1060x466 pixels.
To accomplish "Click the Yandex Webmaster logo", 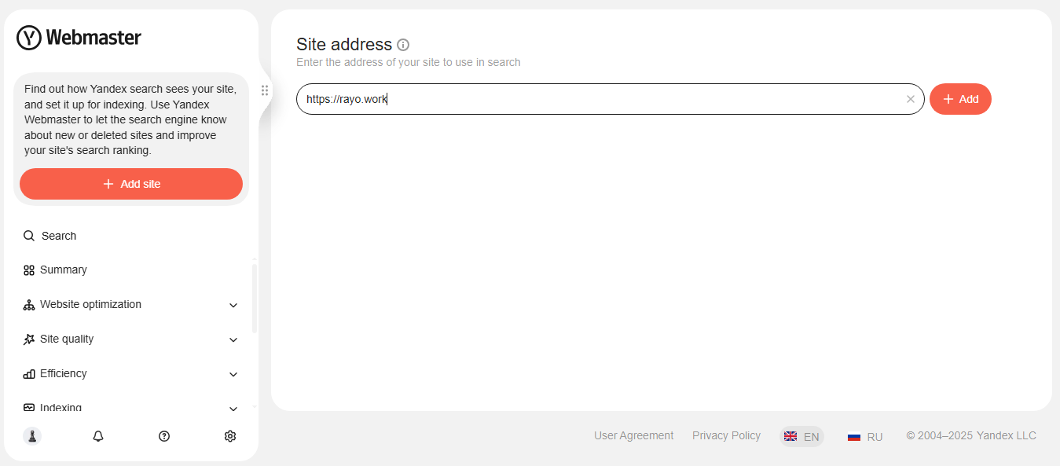I will coord(79,38).
